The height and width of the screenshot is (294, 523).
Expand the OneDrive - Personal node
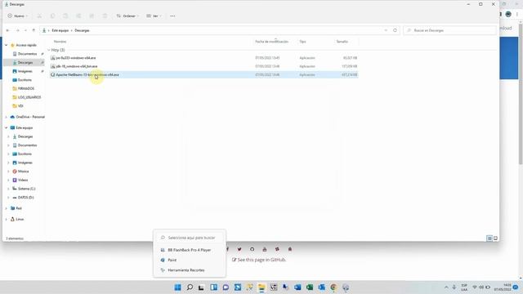(6, 117)
